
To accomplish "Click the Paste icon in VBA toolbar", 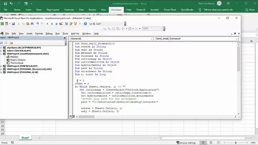I will tap(28, 24).
